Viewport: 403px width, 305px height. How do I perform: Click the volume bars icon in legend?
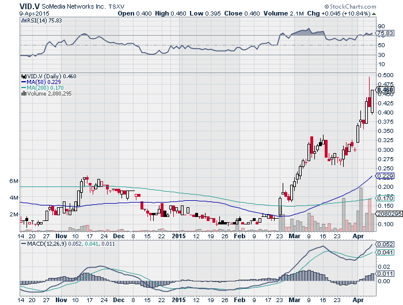tap(24, 94)
